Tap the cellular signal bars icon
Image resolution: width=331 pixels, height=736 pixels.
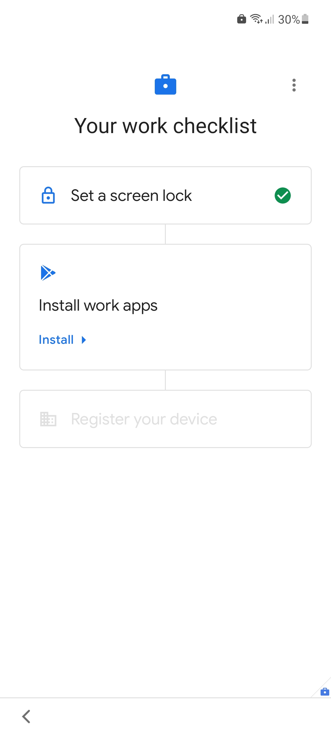coord(269,19)
